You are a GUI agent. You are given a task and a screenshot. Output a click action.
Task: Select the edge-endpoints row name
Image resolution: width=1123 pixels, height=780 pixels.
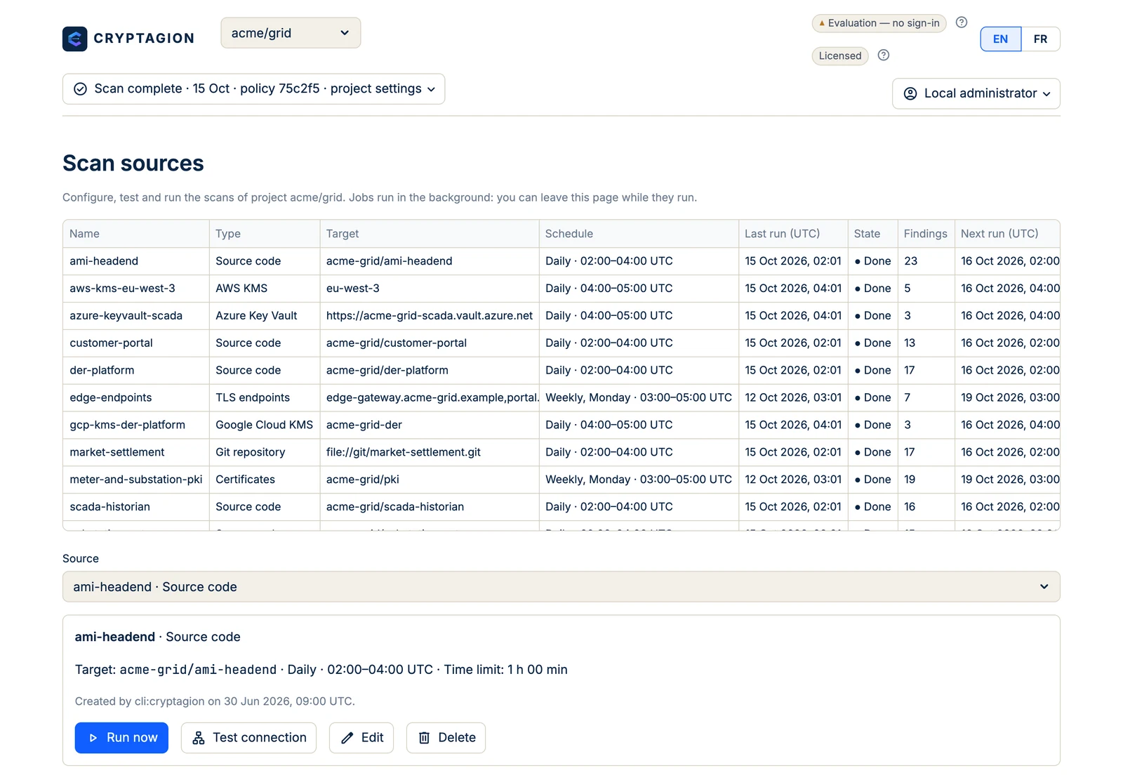(x=110, y=398)
